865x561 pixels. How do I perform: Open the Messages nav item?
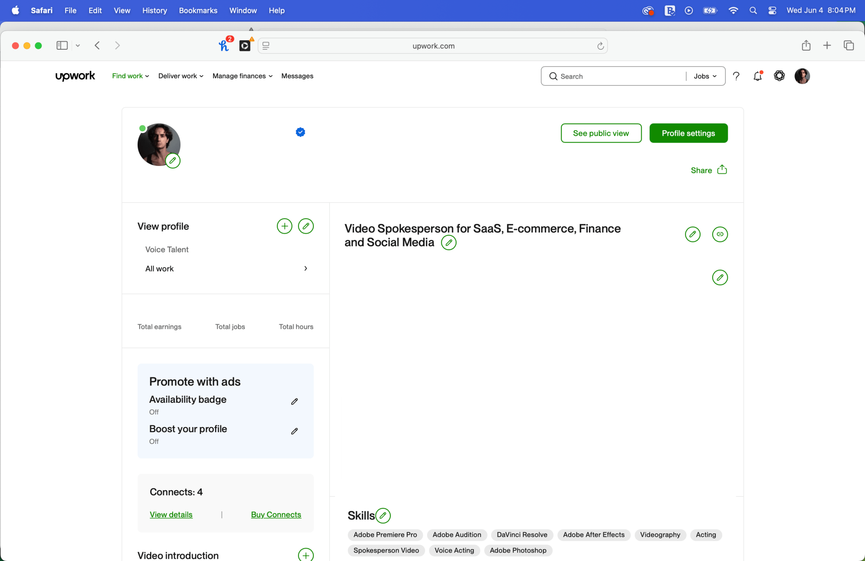coord(297,76)
